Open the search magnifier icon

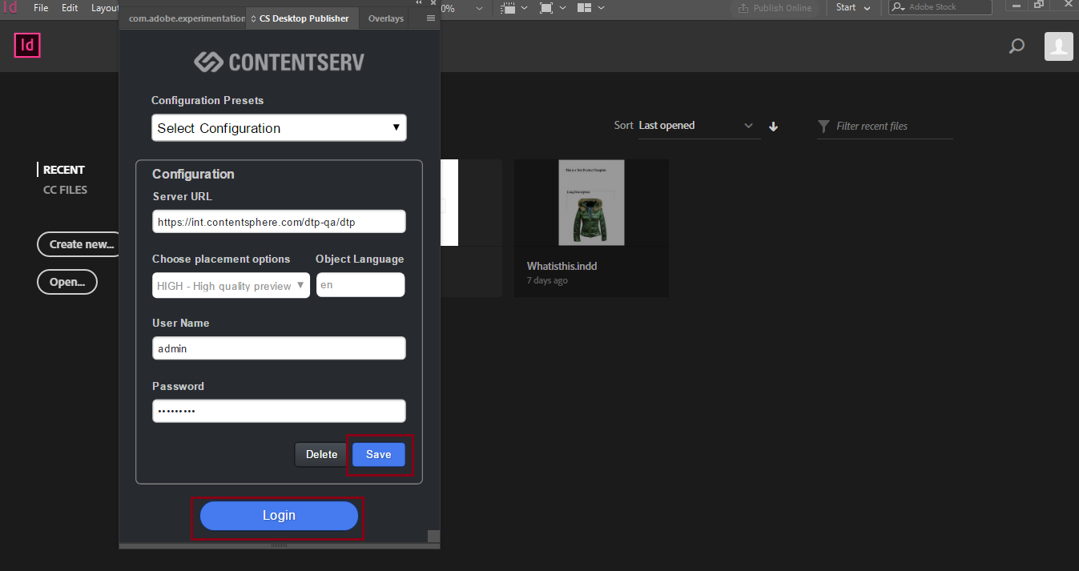pyautogui.click(x=1017, y=46)
